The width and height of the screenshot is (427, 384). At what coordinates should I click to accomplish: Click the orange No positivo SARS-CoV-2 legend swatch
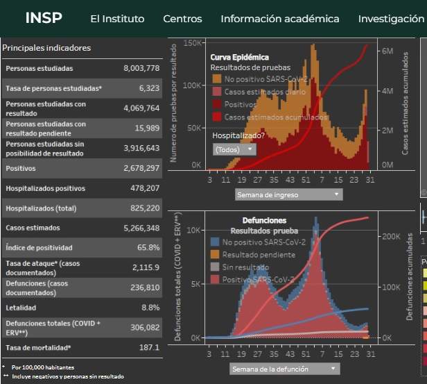(217, 79)
